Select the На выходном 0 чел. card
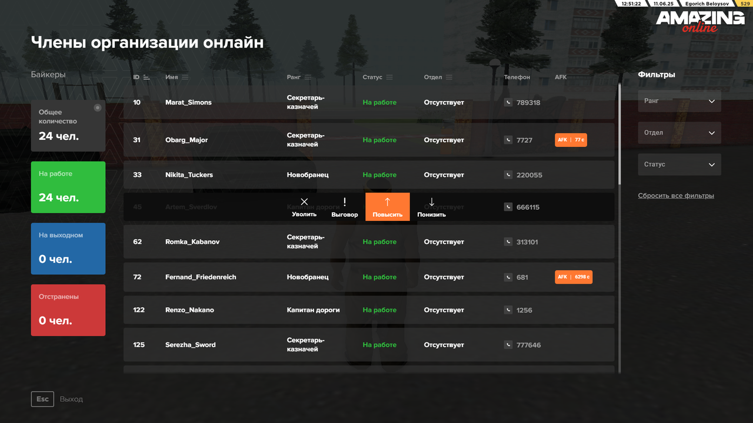This screenshot has height=423, width=753. (68, 249)
